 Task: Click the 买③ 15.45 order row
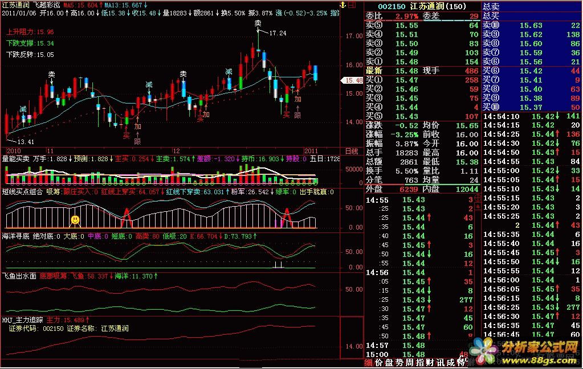click(x=422, y=98)
